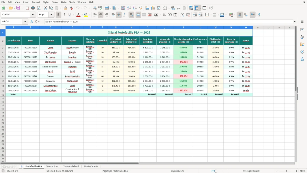The image size is (307, 173).
Task: Open Find & Replace icon
Action: pos(95,8)
